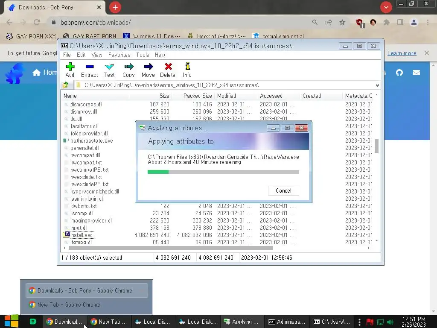Click Home link on Bob Pony site
The height and width of the screenshot is (328, 437).
point(44,73)
